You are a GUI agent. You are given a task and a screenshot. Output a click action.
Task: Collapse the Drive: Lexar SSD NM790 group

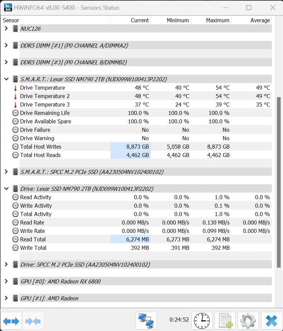[6, 188]
